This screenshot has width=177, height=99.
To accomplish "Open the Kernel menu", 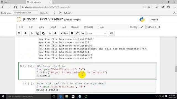I will [x=75, y=27].
